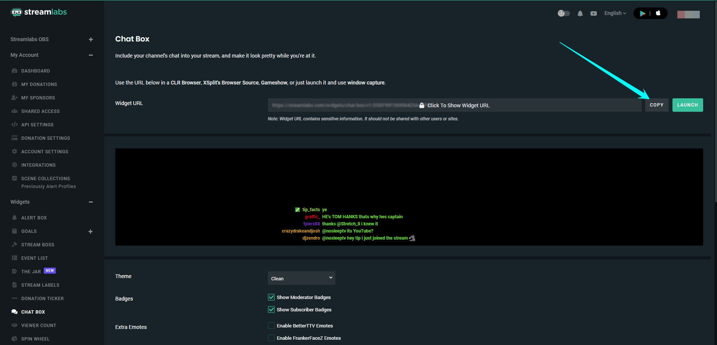This screenshot has height=345, width=717.
Task: Open the user profile avatar menu
Action: coord(689,14)
